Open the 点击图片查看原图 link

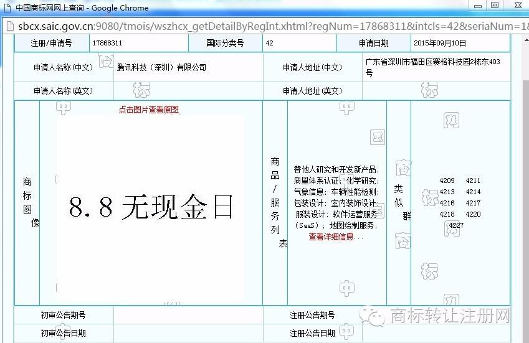pos(149,110)
